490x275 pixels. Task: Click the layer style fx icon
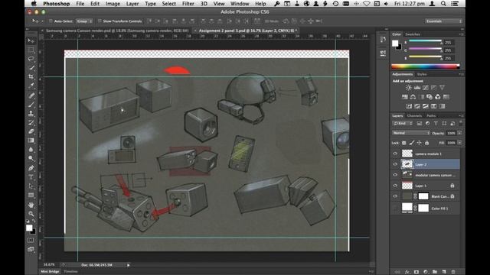click(407, 272)
